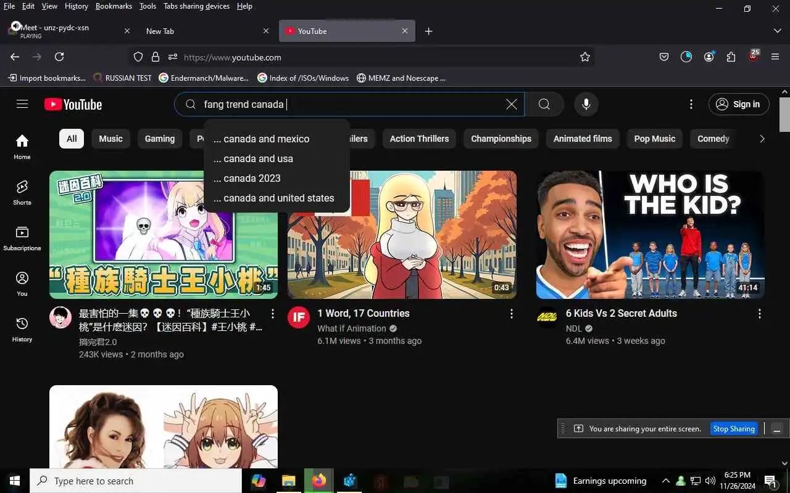The height and width of the screenshot is (493, 790).
Task: Open action menu for 1 Word, 17 Countries
Action: 511,314
